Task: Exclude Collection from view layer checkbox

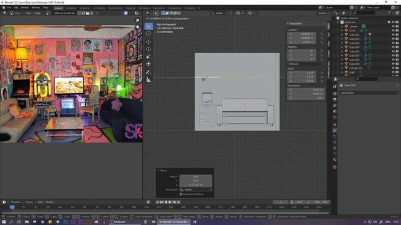Action: 389,22
